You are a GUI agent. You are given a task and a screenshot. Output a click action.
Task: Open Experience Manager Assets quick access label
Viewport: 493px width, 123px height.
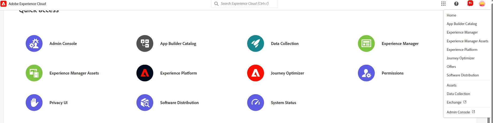(74, 73)
